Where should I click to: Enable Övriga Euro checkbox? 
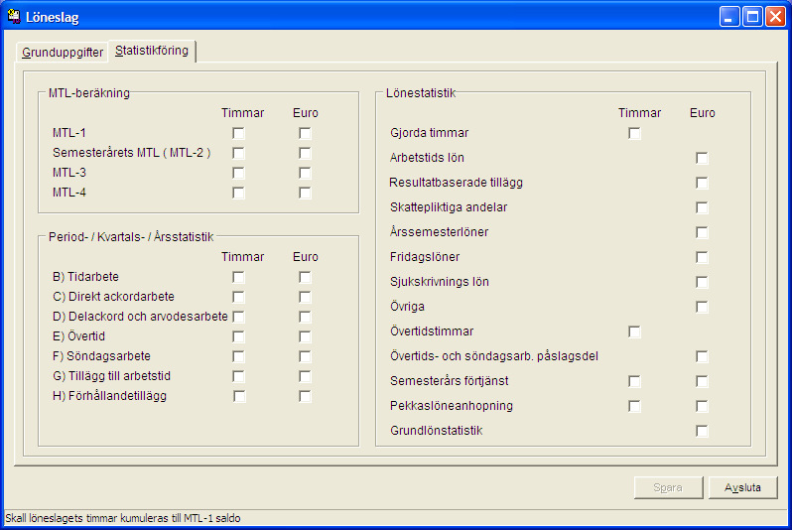(x=702, y=308)
